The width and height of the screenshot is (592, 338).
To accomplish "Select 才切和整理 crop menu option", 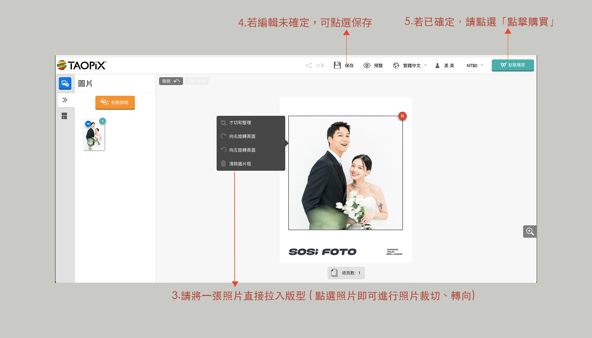I will click(x=240, y=123).
